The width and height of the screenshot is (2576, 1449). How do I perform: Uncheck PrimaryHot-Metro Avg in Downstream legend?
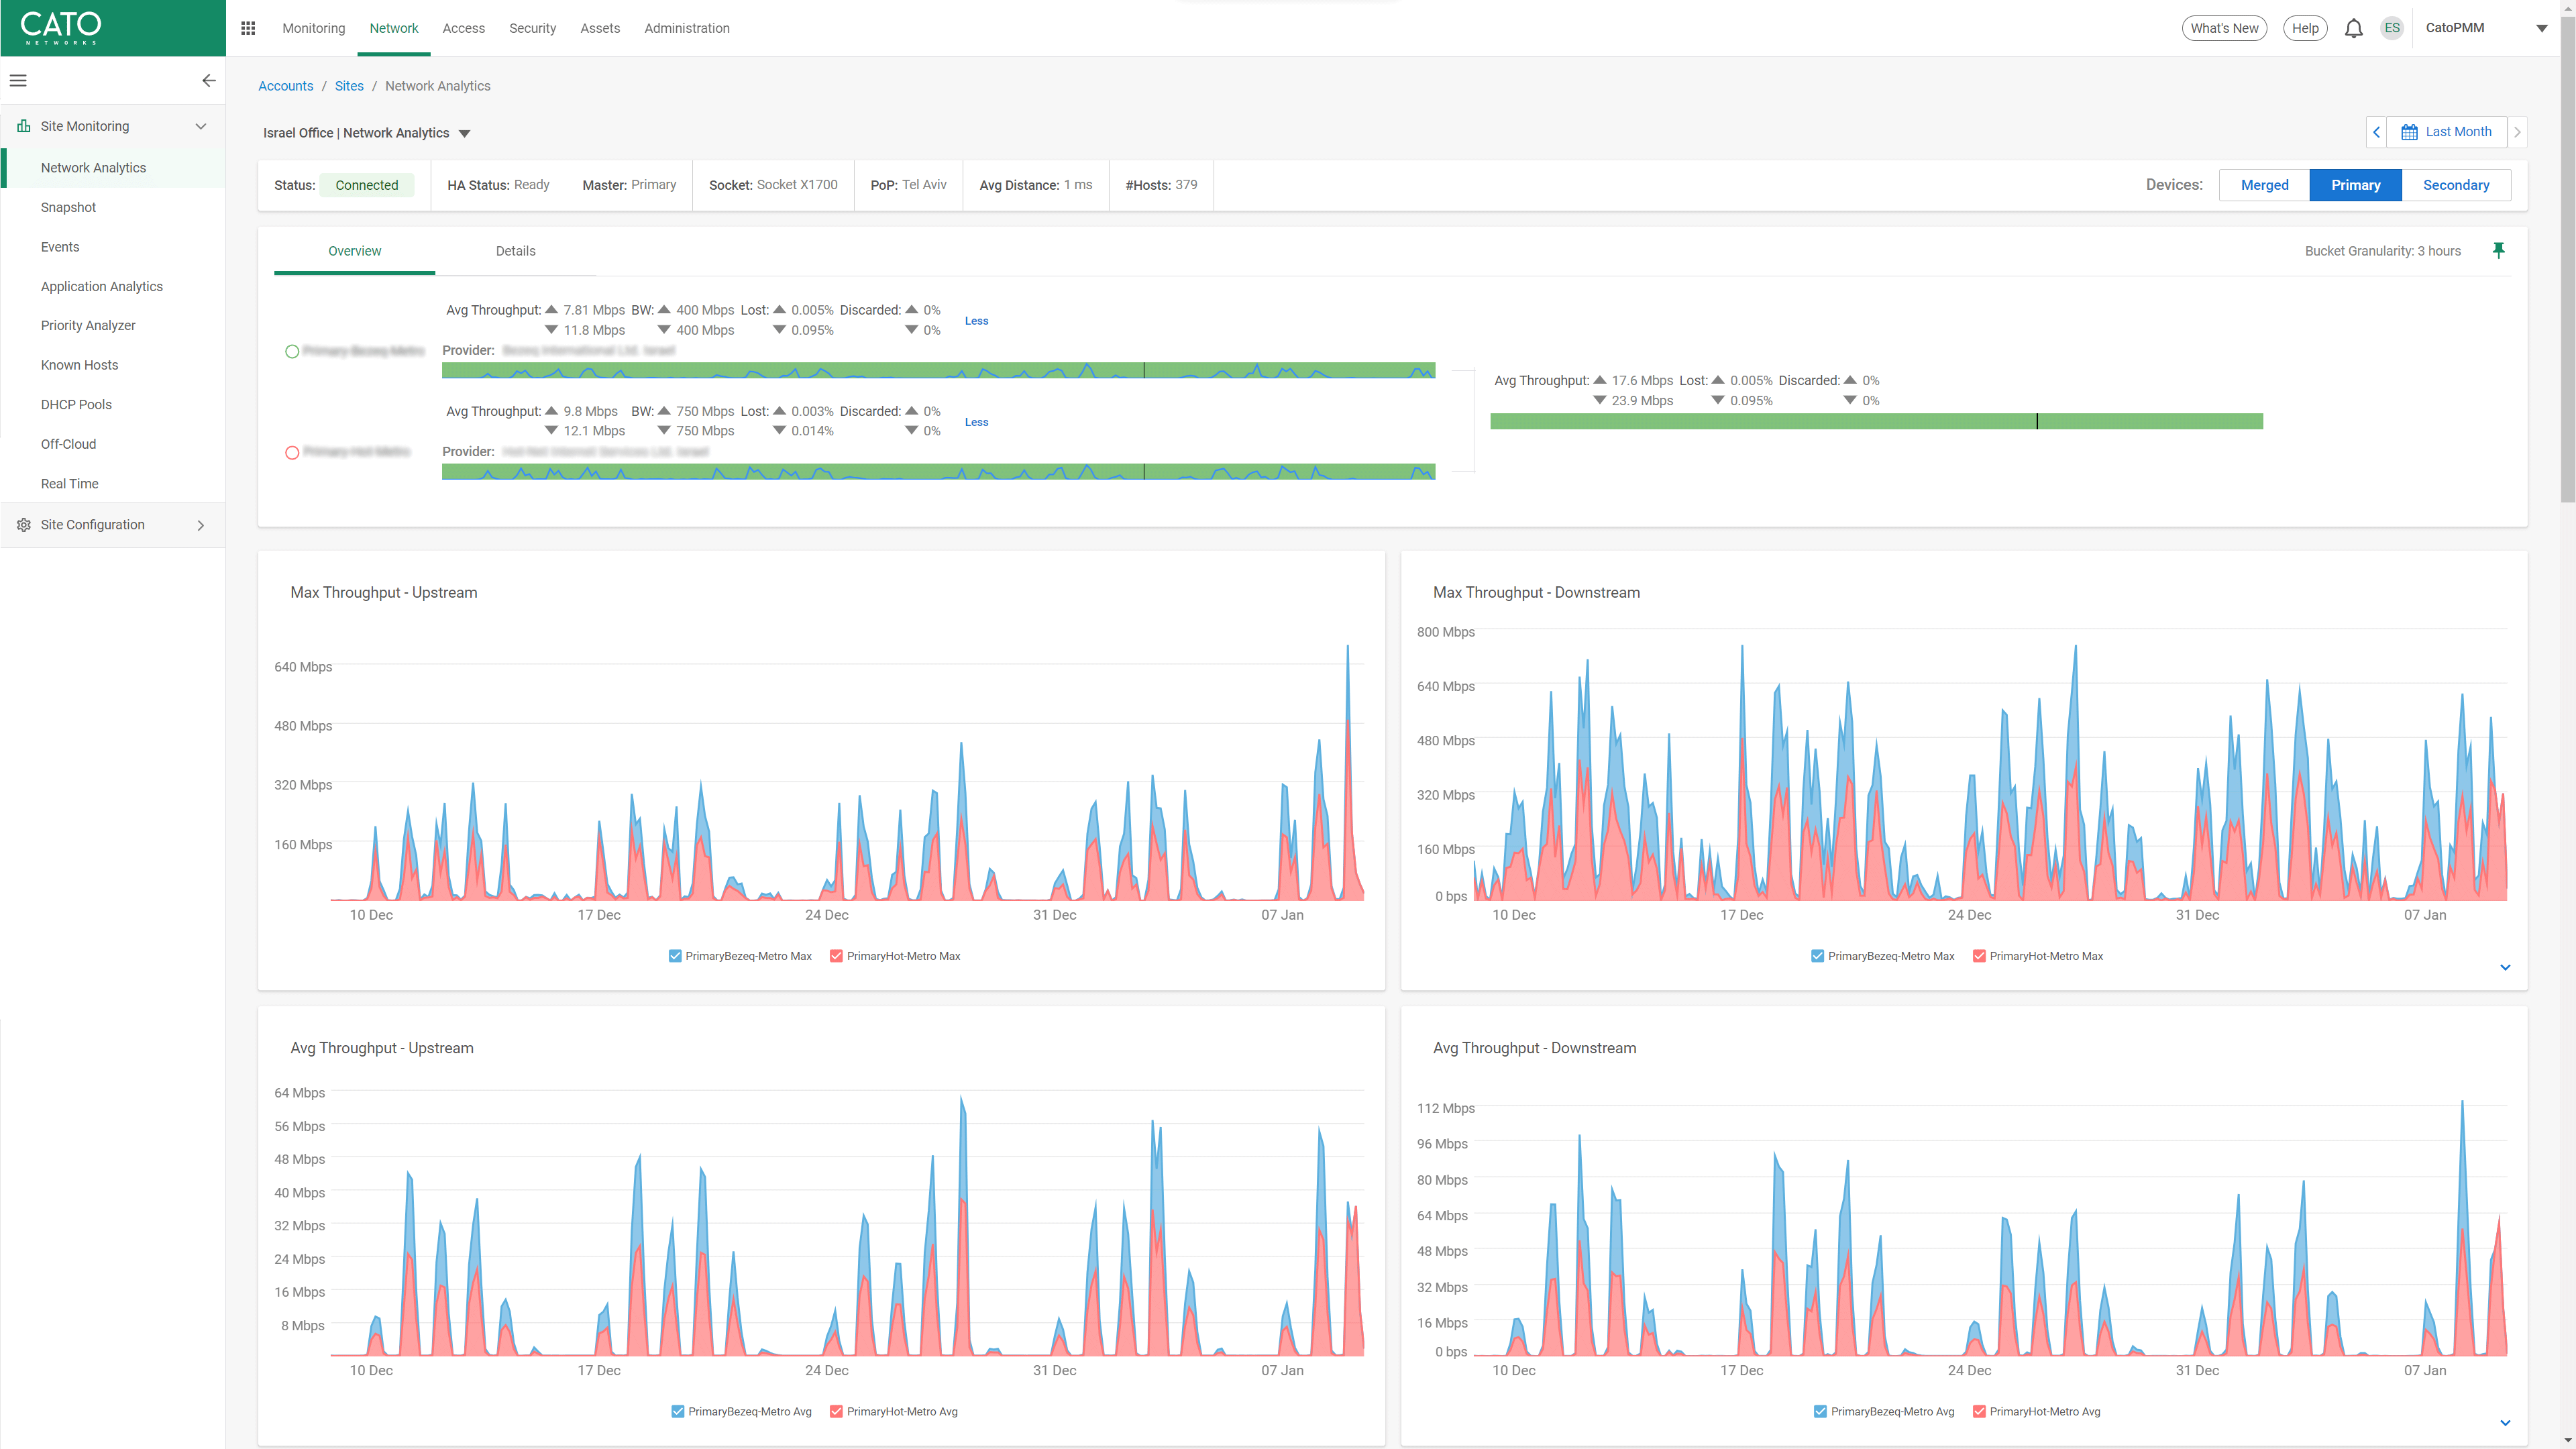(1979, 1411)
